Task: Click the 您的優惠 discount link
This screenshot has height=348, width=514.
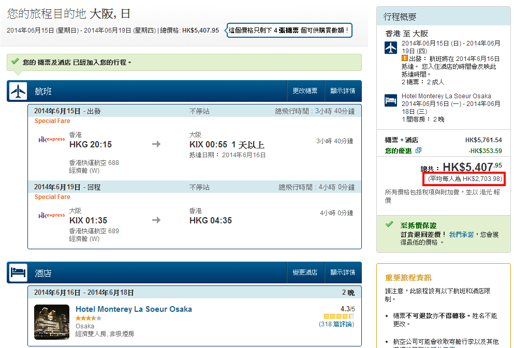Action: (399, 151)
